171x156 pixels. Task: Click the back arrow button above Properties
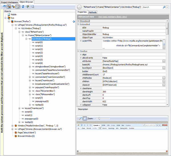[79, 7]
